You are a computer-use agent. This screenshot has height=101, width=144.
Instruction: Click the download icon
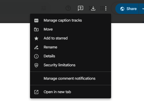93,8
